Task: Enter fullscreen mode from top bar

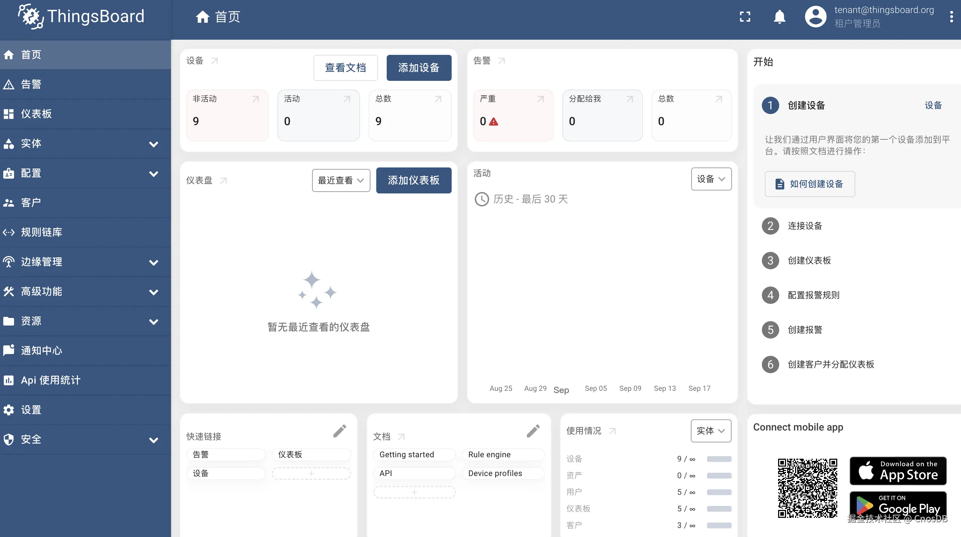Action: pyautogui.click(x=745, y=16)
